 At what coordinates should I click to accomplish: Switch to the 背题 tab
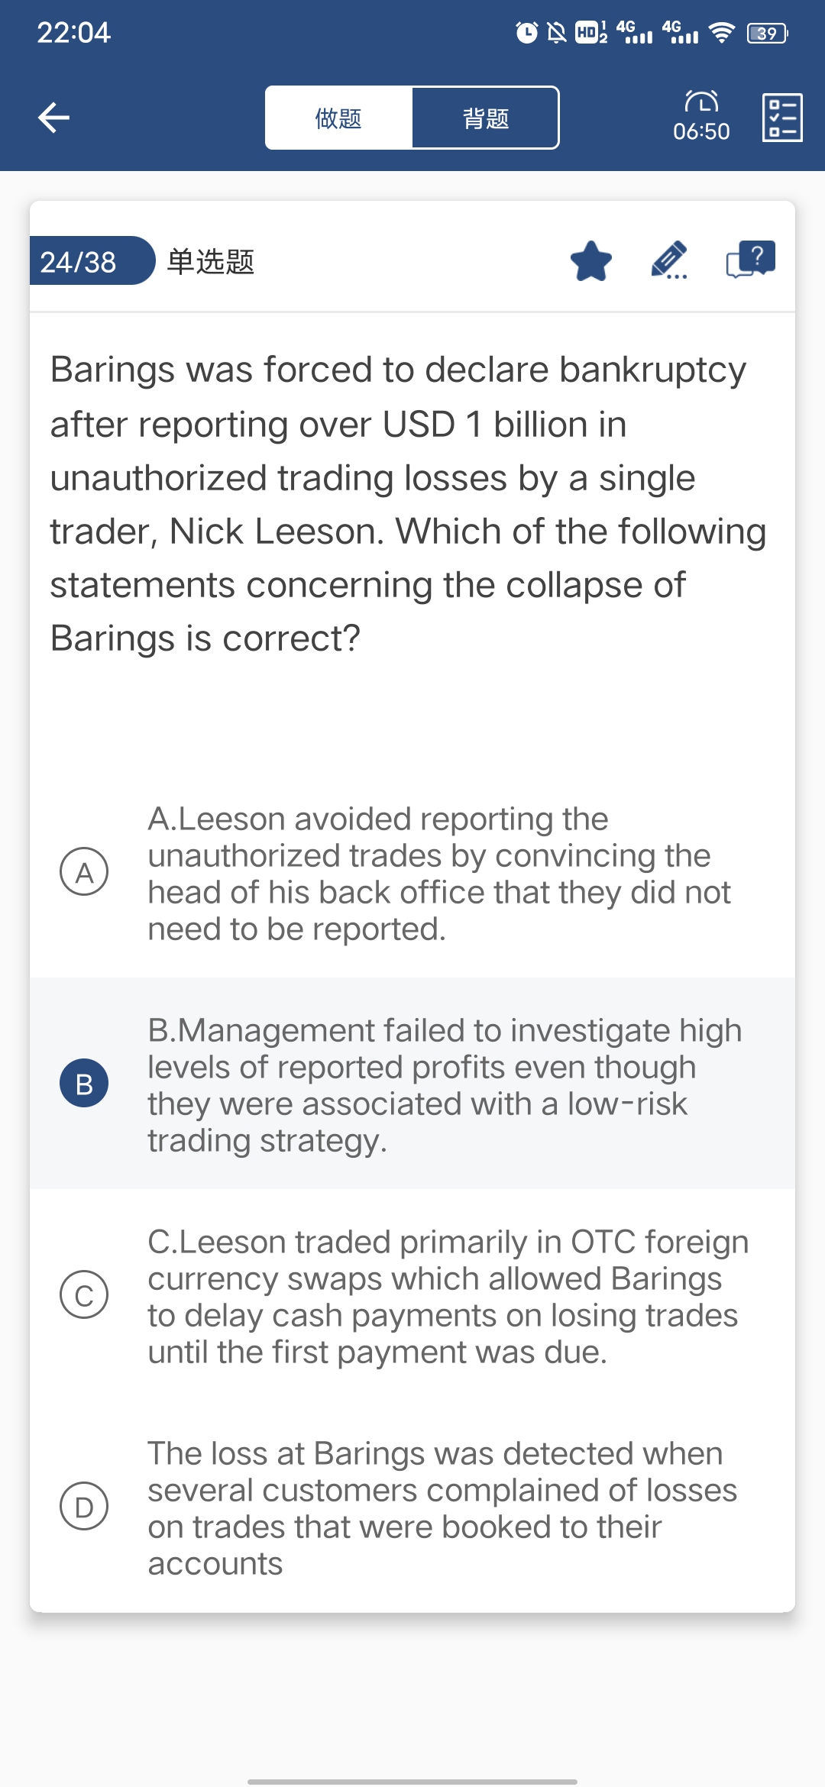pos(485,118)
